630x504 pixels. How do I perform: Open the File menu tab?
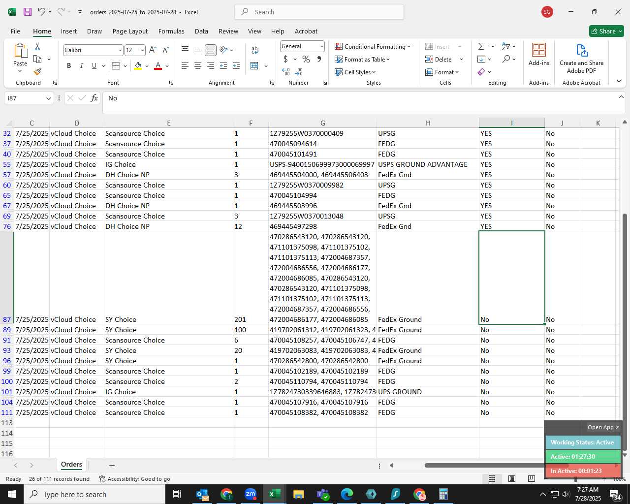coord(15,31)
